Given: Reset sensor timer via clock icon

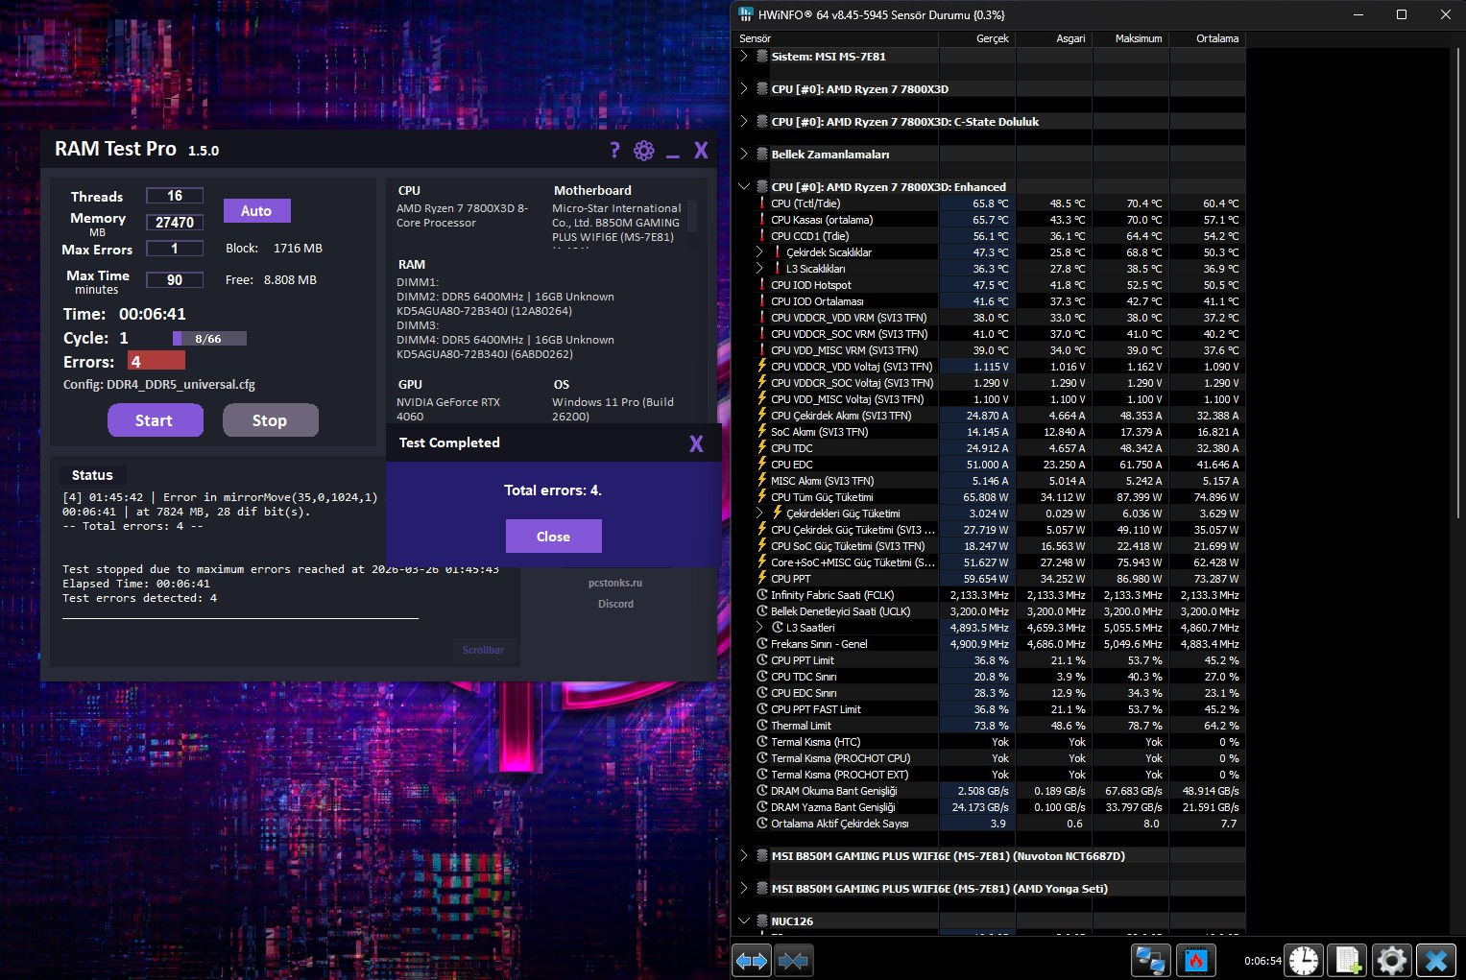Looking at the screenshot, I should [x=1304, y=960].
